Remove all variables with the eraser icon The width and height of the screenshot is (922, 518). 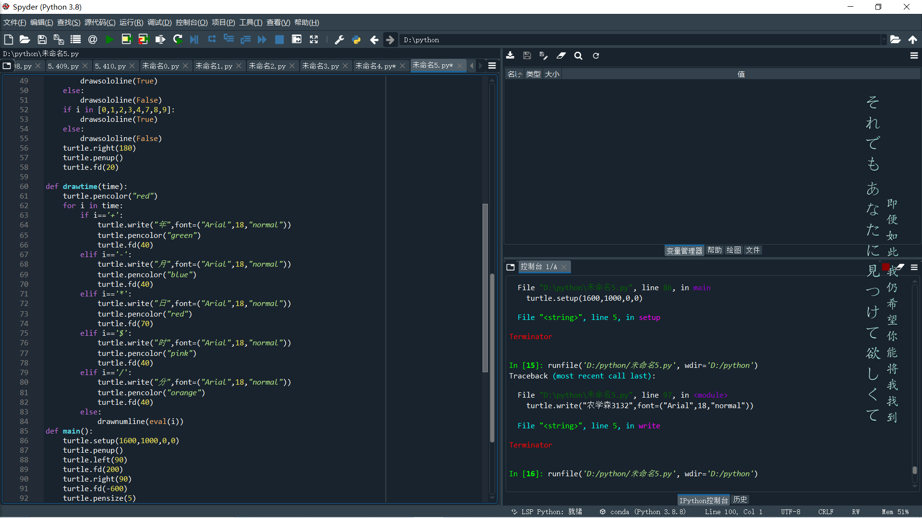tap(561, 56)
